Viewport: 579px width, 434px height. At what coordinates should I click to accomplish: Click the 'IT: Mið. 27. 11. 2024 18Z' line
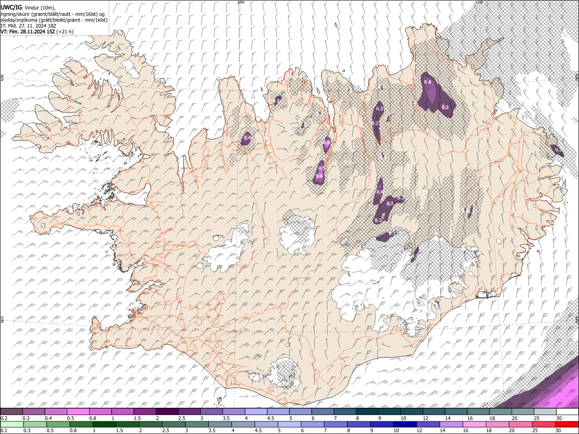click(28, 26)
